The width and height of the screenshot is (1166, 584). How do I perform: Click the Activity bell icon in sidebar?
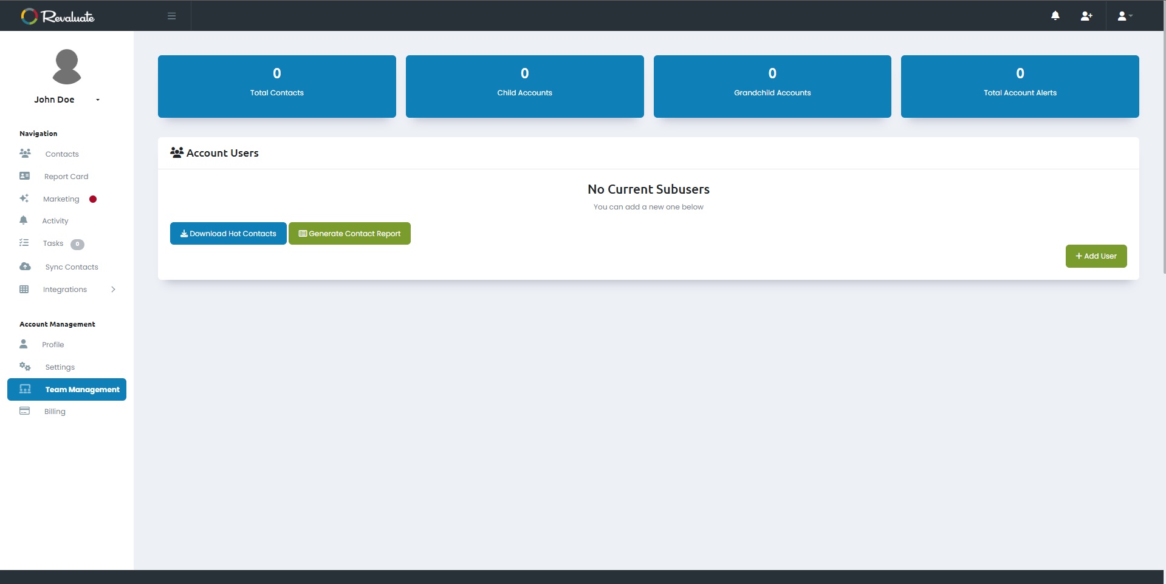24,220
